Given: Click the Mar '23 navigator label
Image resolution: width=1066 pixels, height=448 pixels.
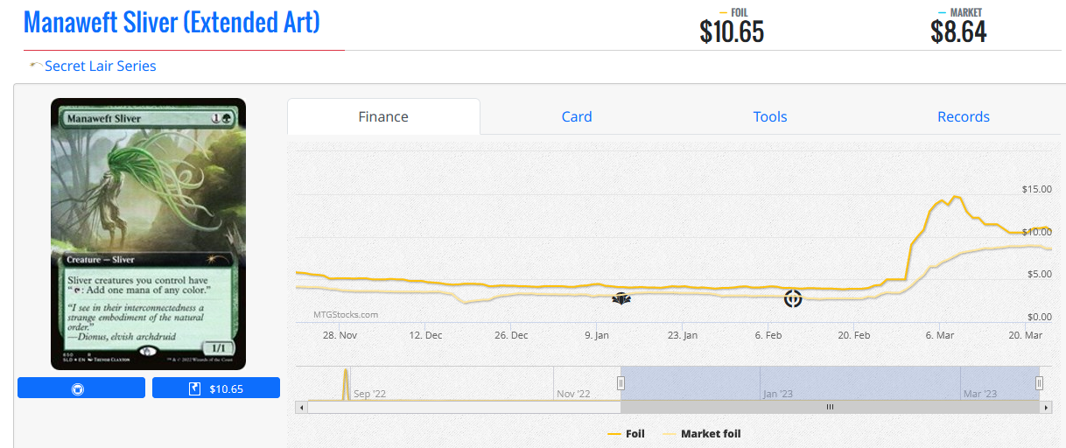Looking at the screenshot, I should [x=979, y=394].
